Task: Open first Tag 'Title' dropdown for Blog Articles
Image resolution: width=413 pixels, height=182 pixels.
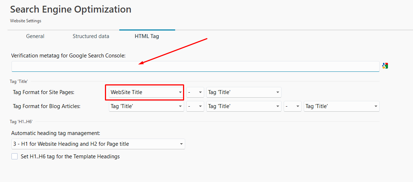Action: click(x=146, y=106)
